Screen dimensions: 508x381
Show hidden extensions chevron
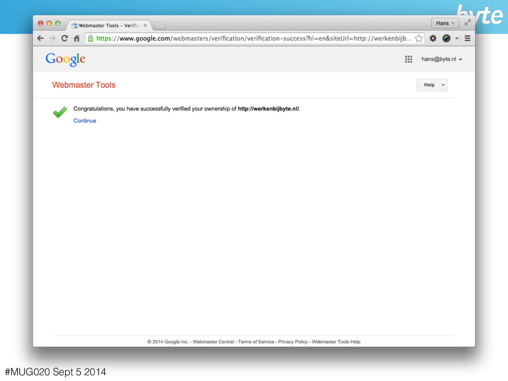(x=457, y=38)
